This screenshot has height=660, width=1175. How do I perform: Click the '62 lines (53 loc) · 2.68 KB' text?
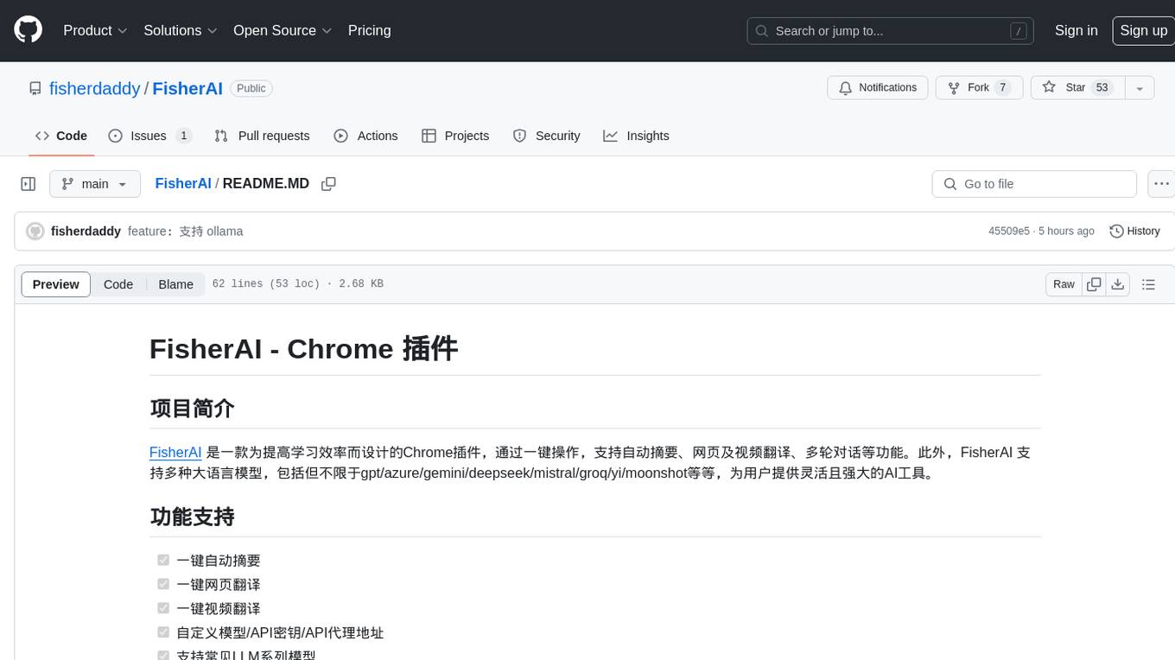(297, 284)
